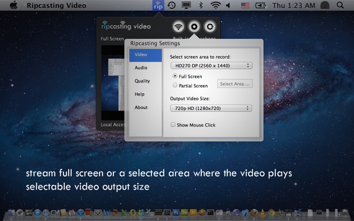Open Activity Monitor in the dock
The width and height of the screenshot is (354, 221).
tap(167, 213)
